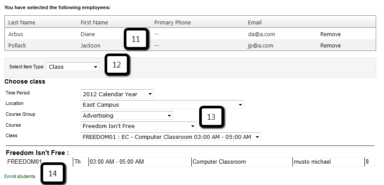Click the callout marker numbered 14

point(53,174)
